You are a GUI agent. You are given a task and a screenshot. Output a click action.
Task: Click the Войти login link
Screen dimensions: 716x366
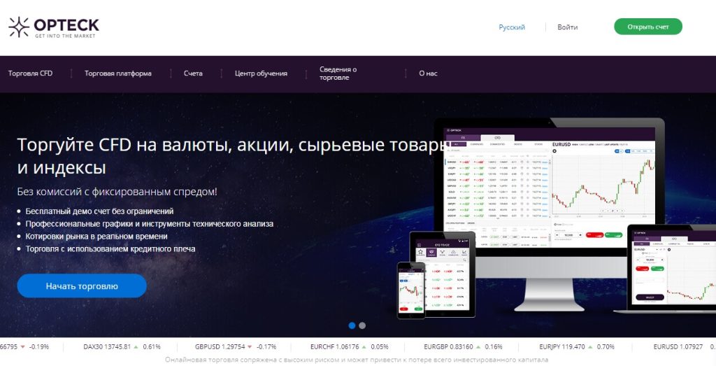[x=568, y=27]
